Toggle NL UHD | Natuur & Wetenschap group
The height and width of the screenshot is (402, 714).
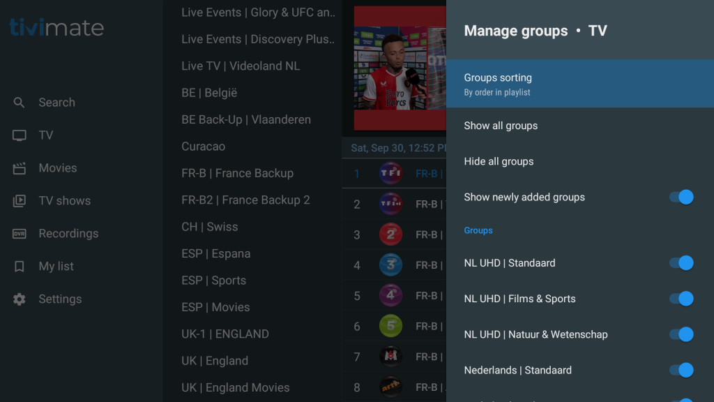pos(681,334)
